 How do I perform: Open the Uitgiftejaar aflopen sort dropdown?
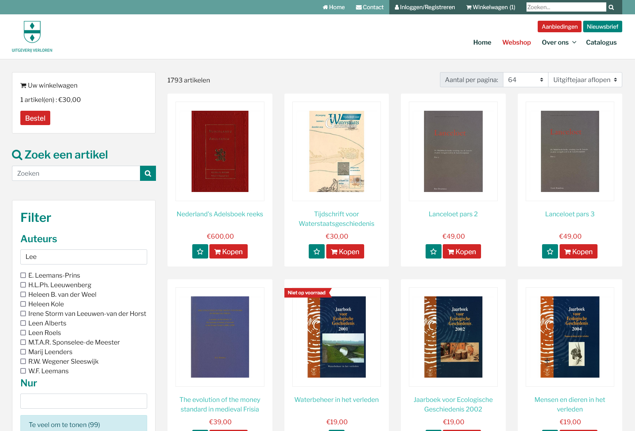coord(585,80)
